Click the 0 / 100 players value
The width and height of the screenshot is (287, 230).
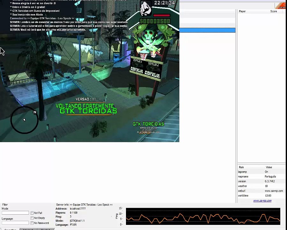pos(74,213)
